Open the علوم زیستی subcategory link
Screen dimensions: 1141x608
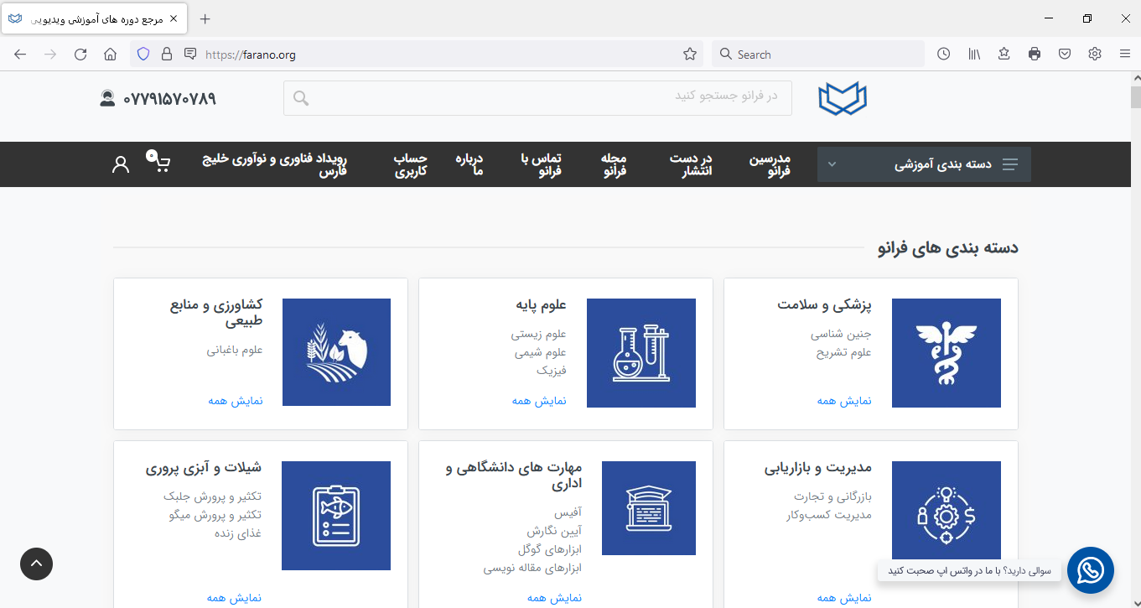tap(539, 334)
